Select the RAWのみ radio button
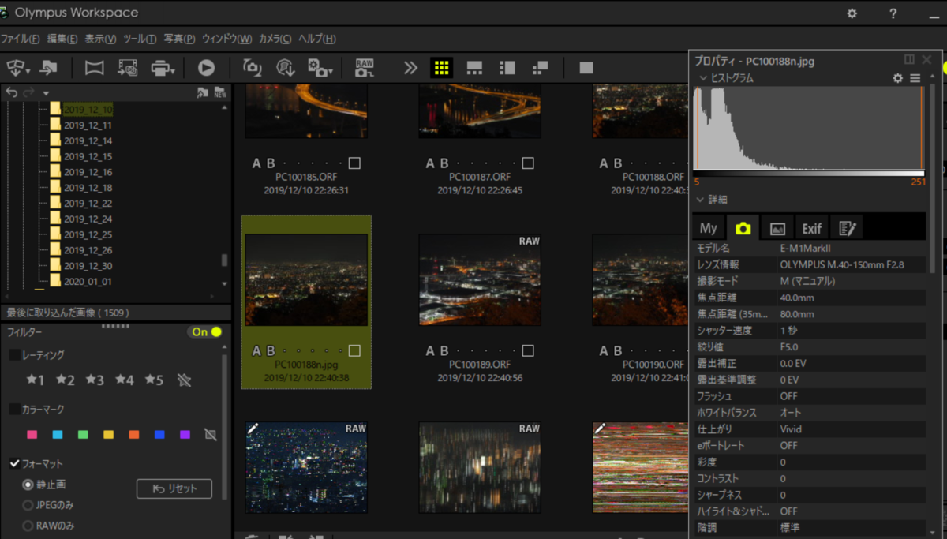The width and height of the screenshot is (947, 539). click(28, 526)
